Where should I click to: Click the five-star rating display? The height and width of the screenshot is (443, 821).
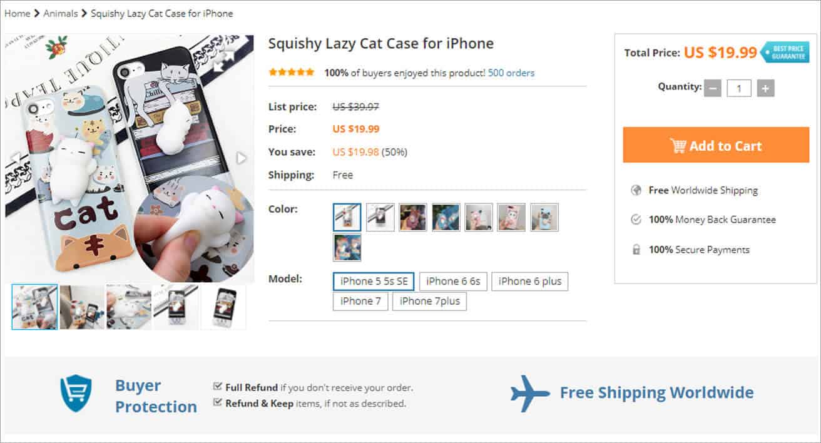tap(291, 72)
